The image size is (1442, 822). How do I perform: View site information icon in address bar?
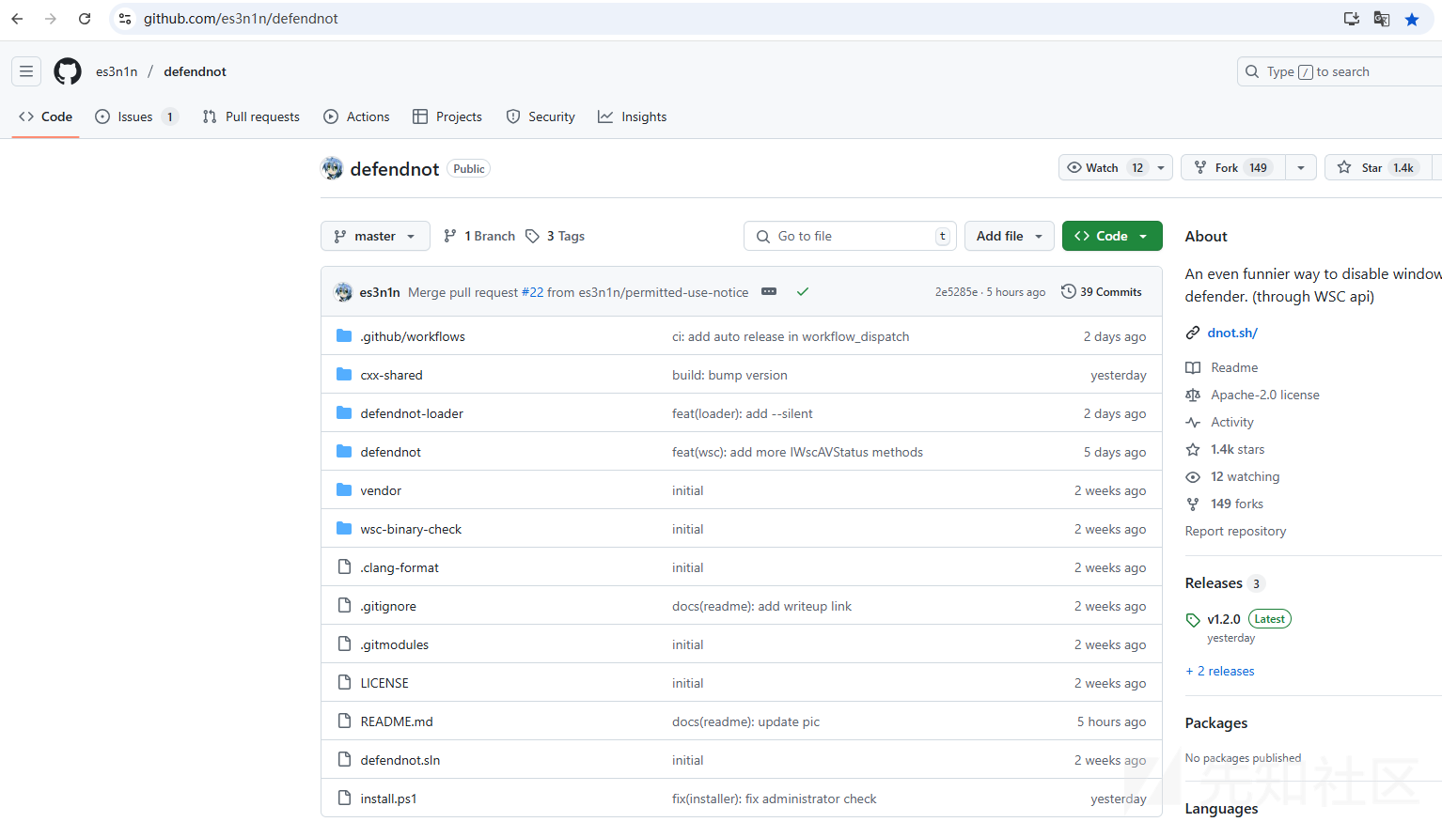(x=125, y=19)
